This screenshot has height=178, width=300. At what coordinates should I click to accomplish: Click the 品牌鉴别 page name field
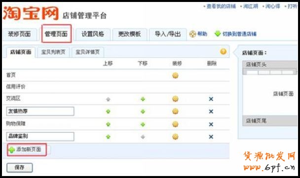coord(40,137)
